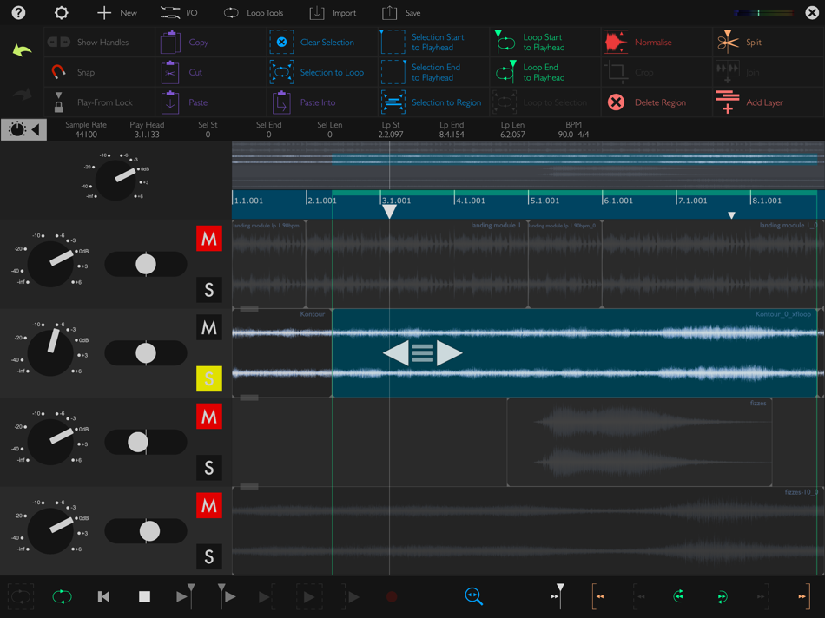Enable Show Handles
Viewport: 825px width, 618px height.
pos(58,42)
